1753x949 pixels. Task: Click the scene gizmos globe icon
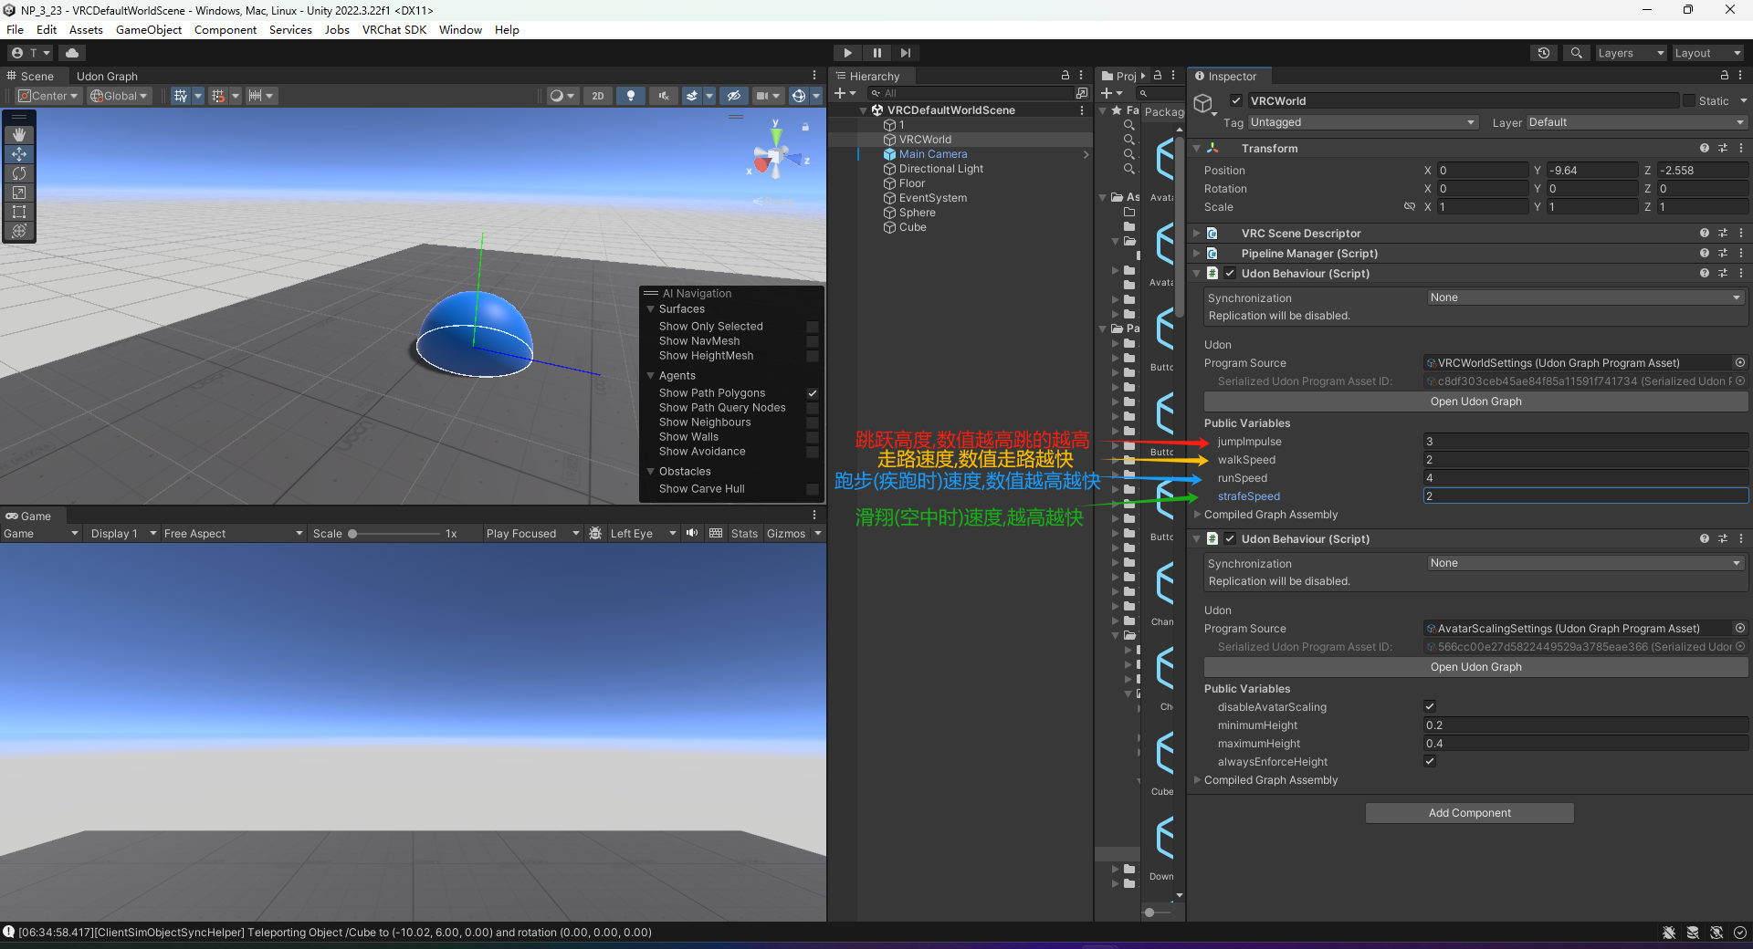coord(799,96)
